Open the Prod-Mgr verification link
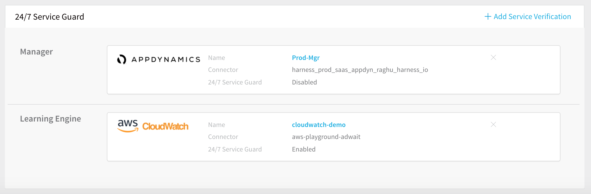 (x=306, y=58)
